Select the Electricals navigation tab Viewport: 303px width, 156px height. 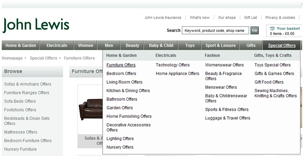57,45
